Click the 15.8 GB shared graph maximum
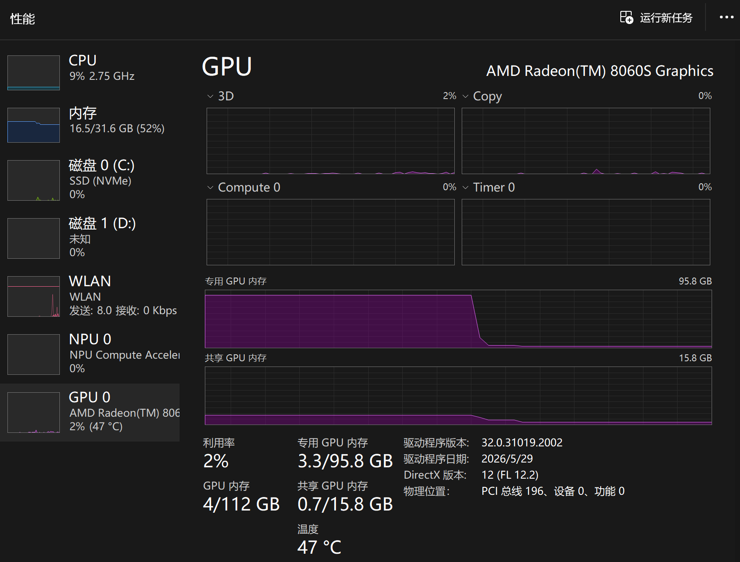 pyautogui.click(x=695, y=358)
